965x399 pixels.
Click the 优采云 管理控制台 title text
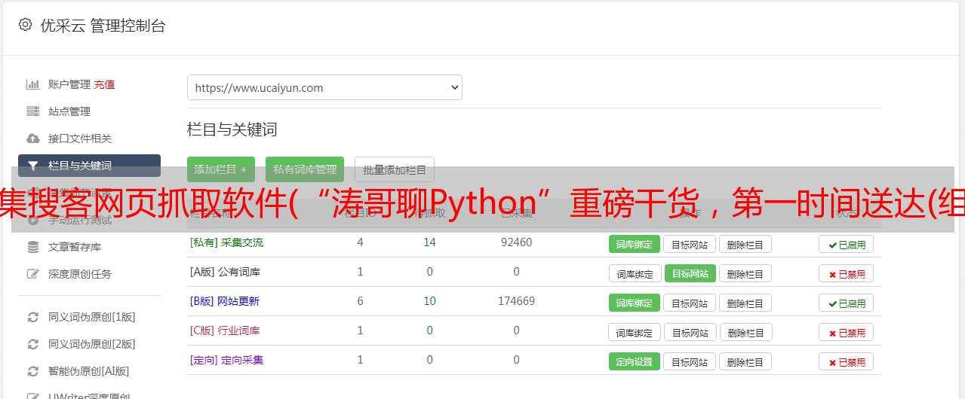(x=103, y=26)
